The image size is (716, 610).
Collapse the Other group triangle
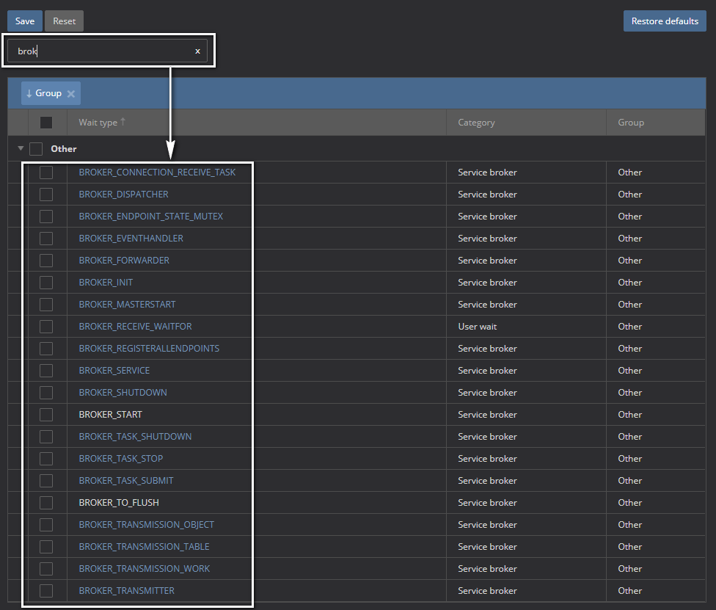pyautogui.click(x=21, y=148)
